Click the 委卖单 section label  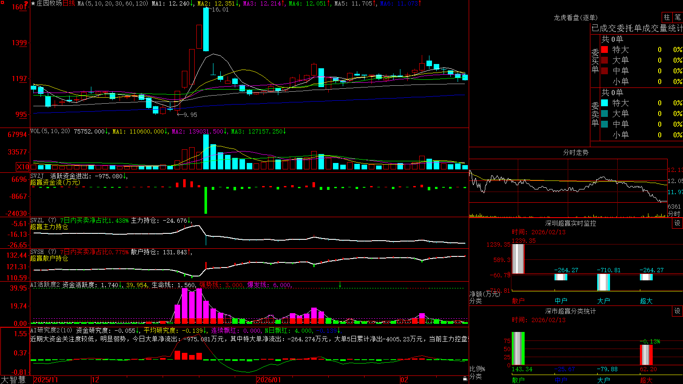(x=595, y=114)
